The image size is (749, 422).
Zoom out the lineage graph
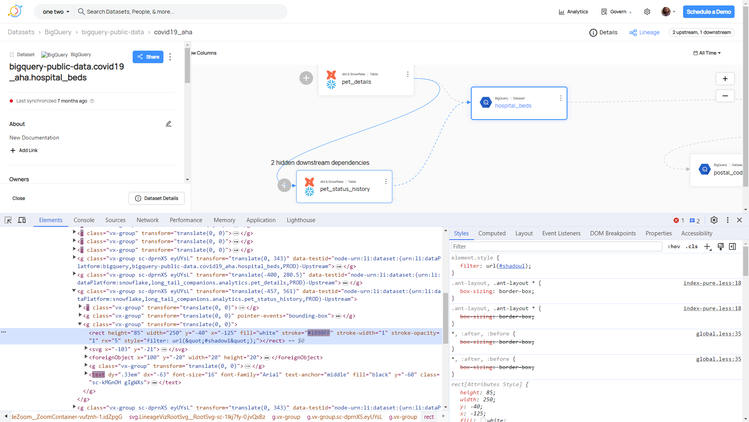tap(725, 96)
